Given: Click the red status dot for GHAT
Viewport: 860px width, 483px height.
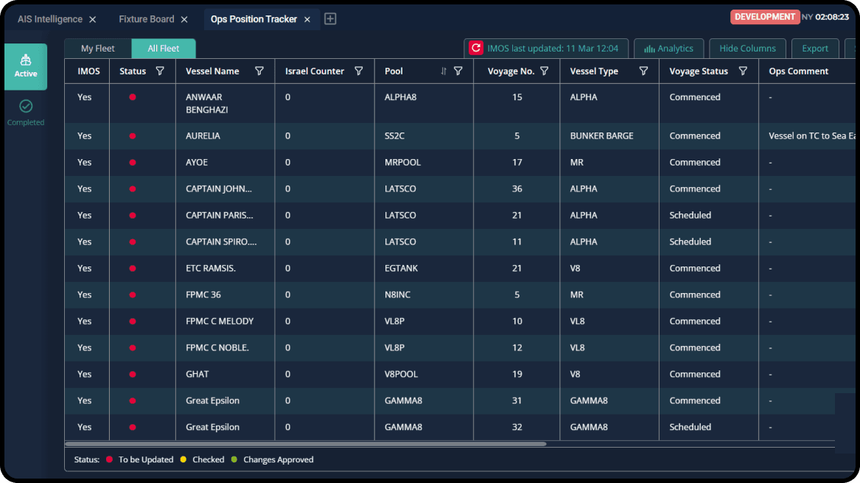Looking at the screenshot, I should tap(132, 374).
